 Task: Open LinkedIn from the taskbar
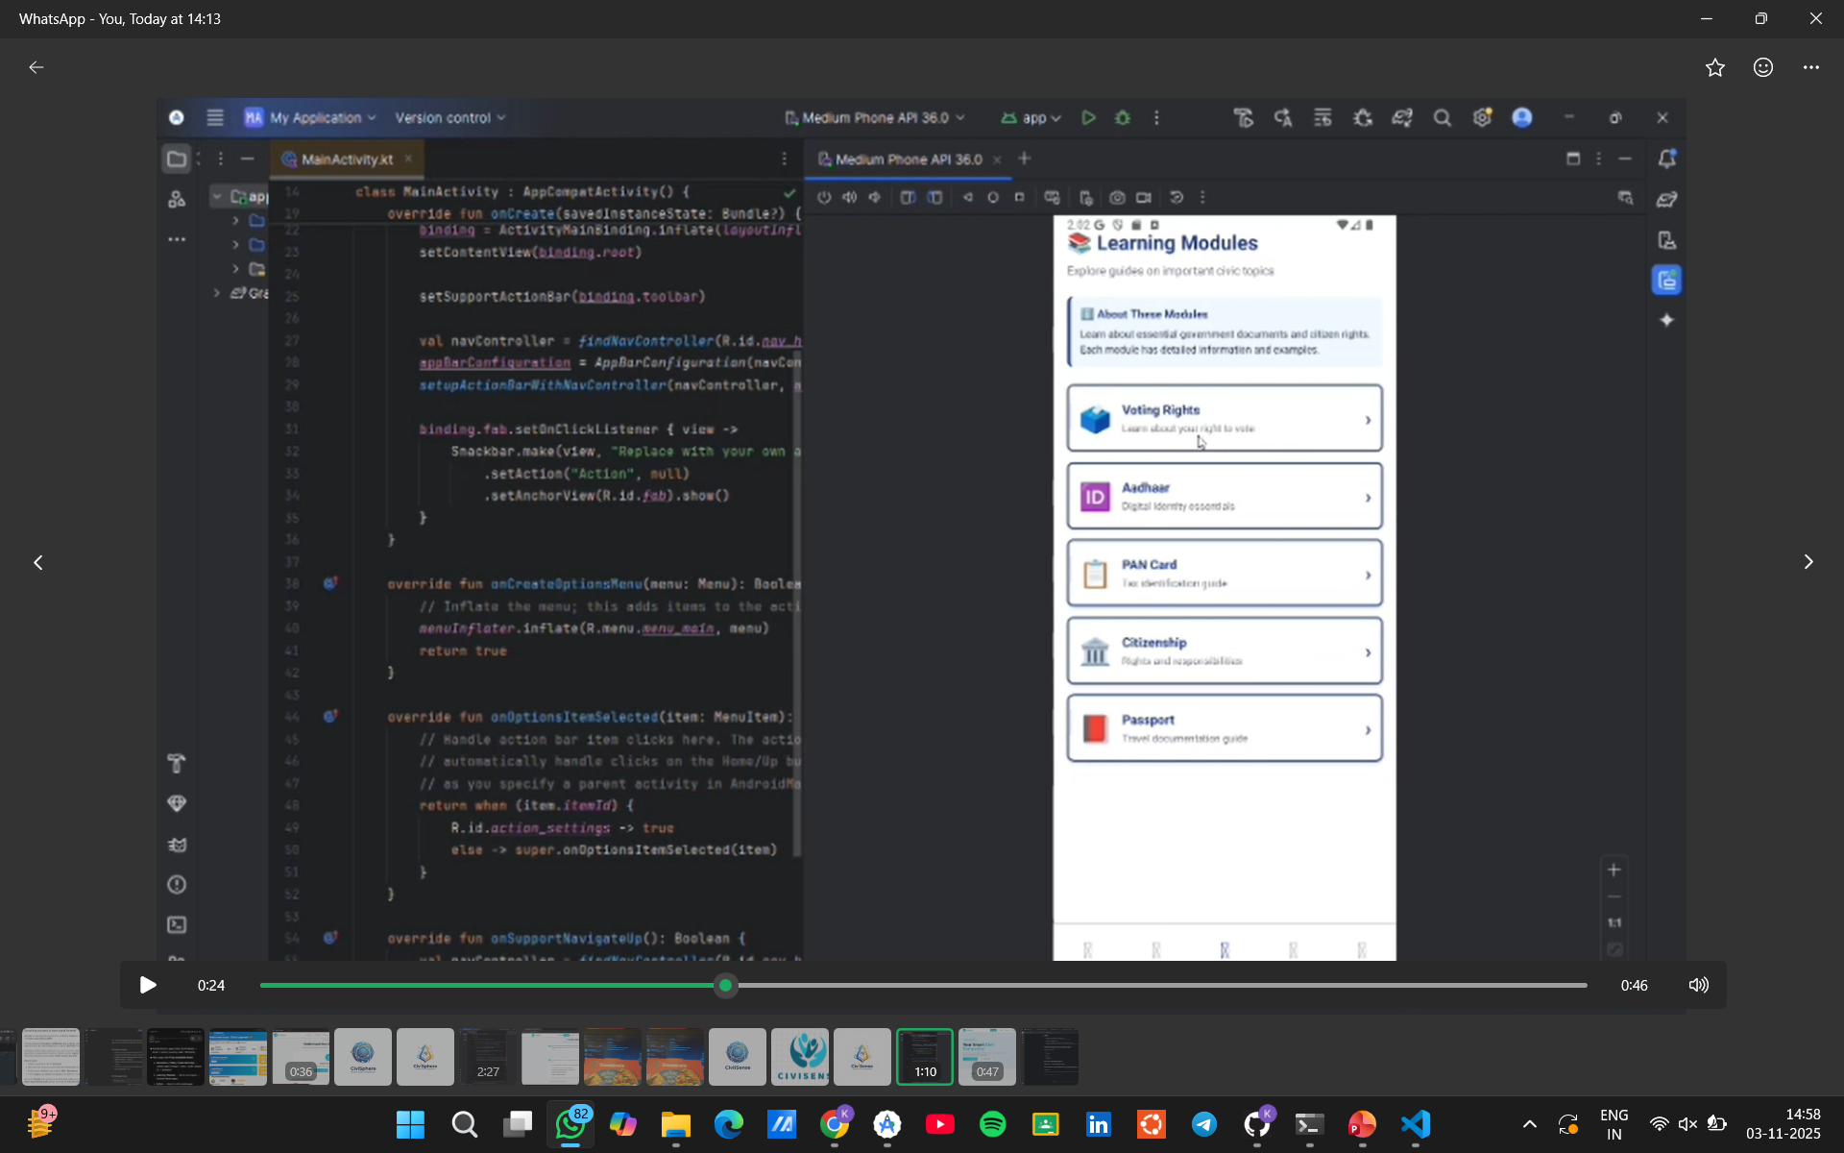pyautogui.click(x=1098, y=1124)
